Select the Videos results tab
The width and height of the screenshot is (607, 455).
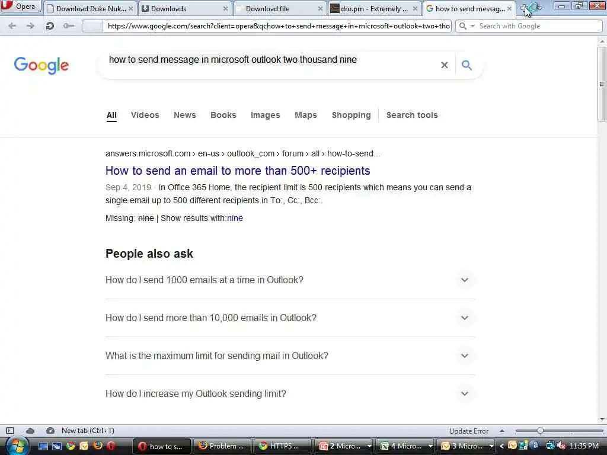pos(145,116)
